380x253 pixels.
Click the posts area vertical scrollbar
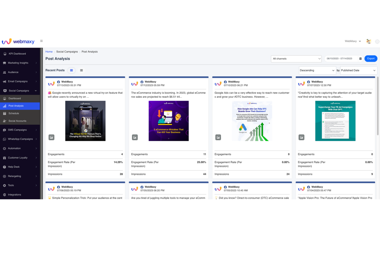click(x=378, y=106)
